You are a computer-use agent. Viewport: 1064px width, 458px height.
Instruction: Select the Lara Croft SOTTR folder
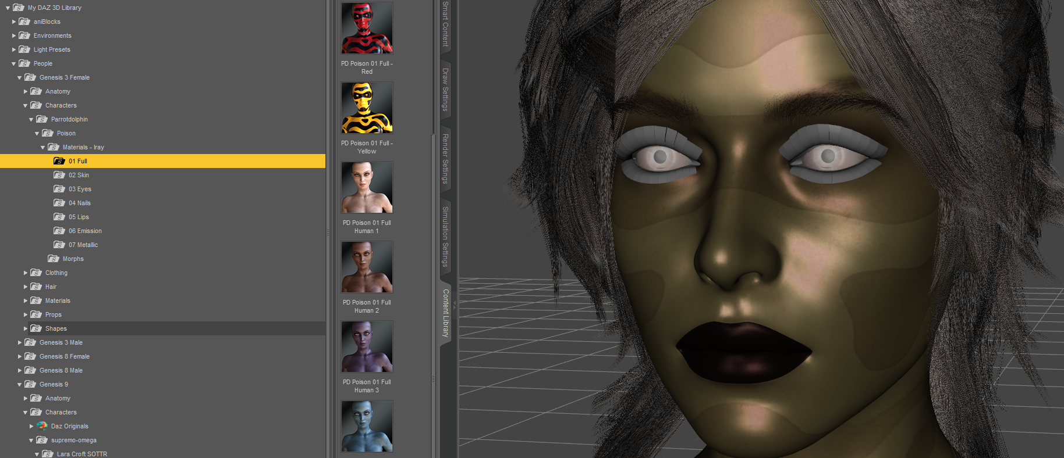tap(81, 454)
